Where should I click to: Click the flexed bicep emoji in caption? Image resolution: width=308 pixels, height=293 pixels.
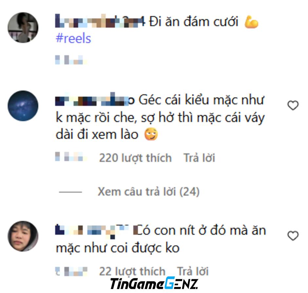click(251, 22)
